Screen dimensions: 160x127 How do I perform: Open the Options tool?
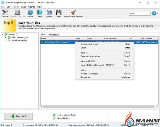[x=5, y=13]
